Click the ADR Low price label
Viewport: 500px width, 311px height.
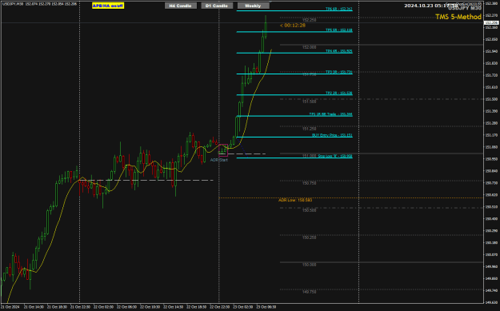coord(295,200)
